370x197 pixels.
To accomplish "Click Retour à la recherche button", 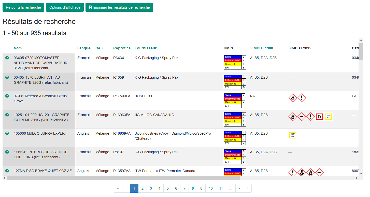I will point(23,7).
